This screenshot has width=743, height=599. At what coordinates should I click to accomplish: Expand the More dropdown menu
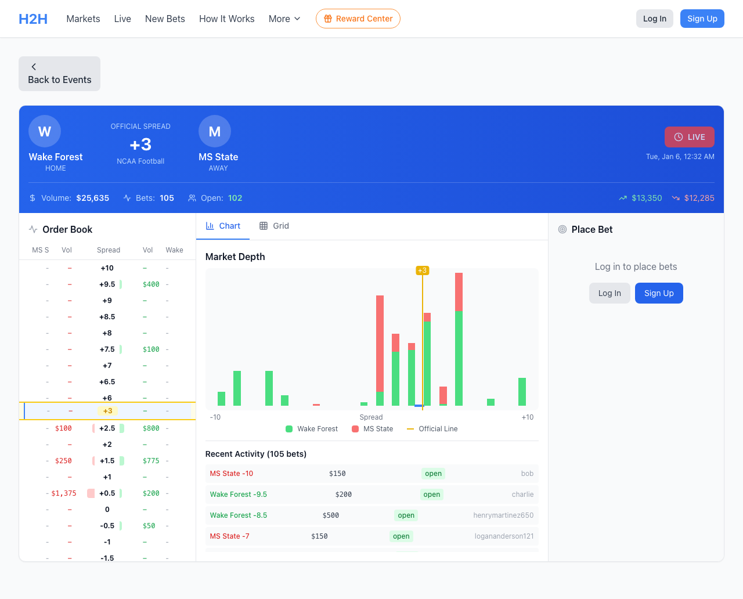tap(284, 19)
